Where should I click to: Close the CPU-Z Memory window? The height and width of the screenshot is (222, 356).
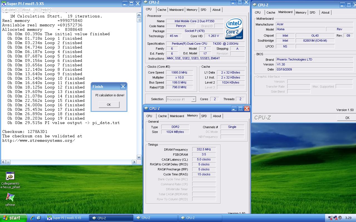pos(247,109)
